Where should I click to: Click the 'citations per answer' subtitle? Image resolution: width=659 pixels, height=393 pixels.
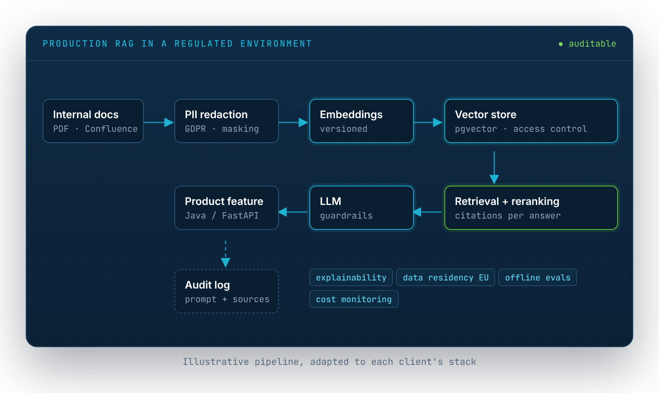click(508, 215)
